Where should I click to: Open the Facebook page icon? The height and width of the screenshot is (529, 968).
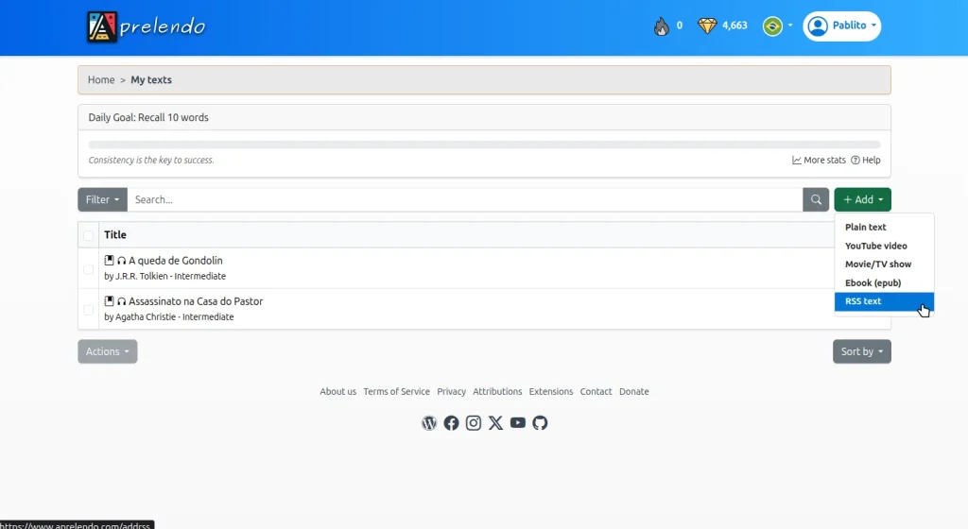tap(451, 423)
